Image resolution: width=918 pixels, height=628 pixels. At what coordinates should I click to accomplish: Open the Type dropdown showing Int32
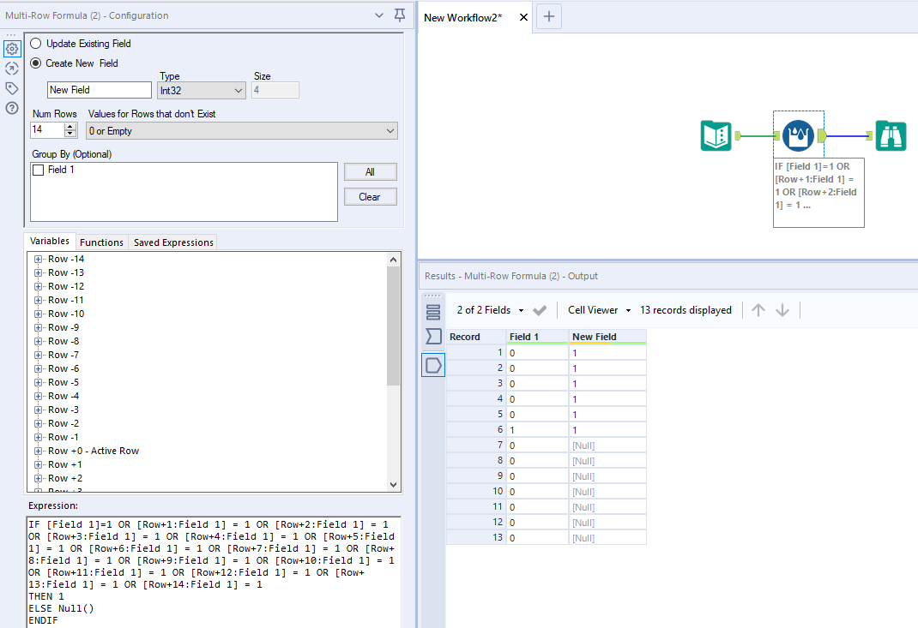pyautogui.click(x=201, y=90)
